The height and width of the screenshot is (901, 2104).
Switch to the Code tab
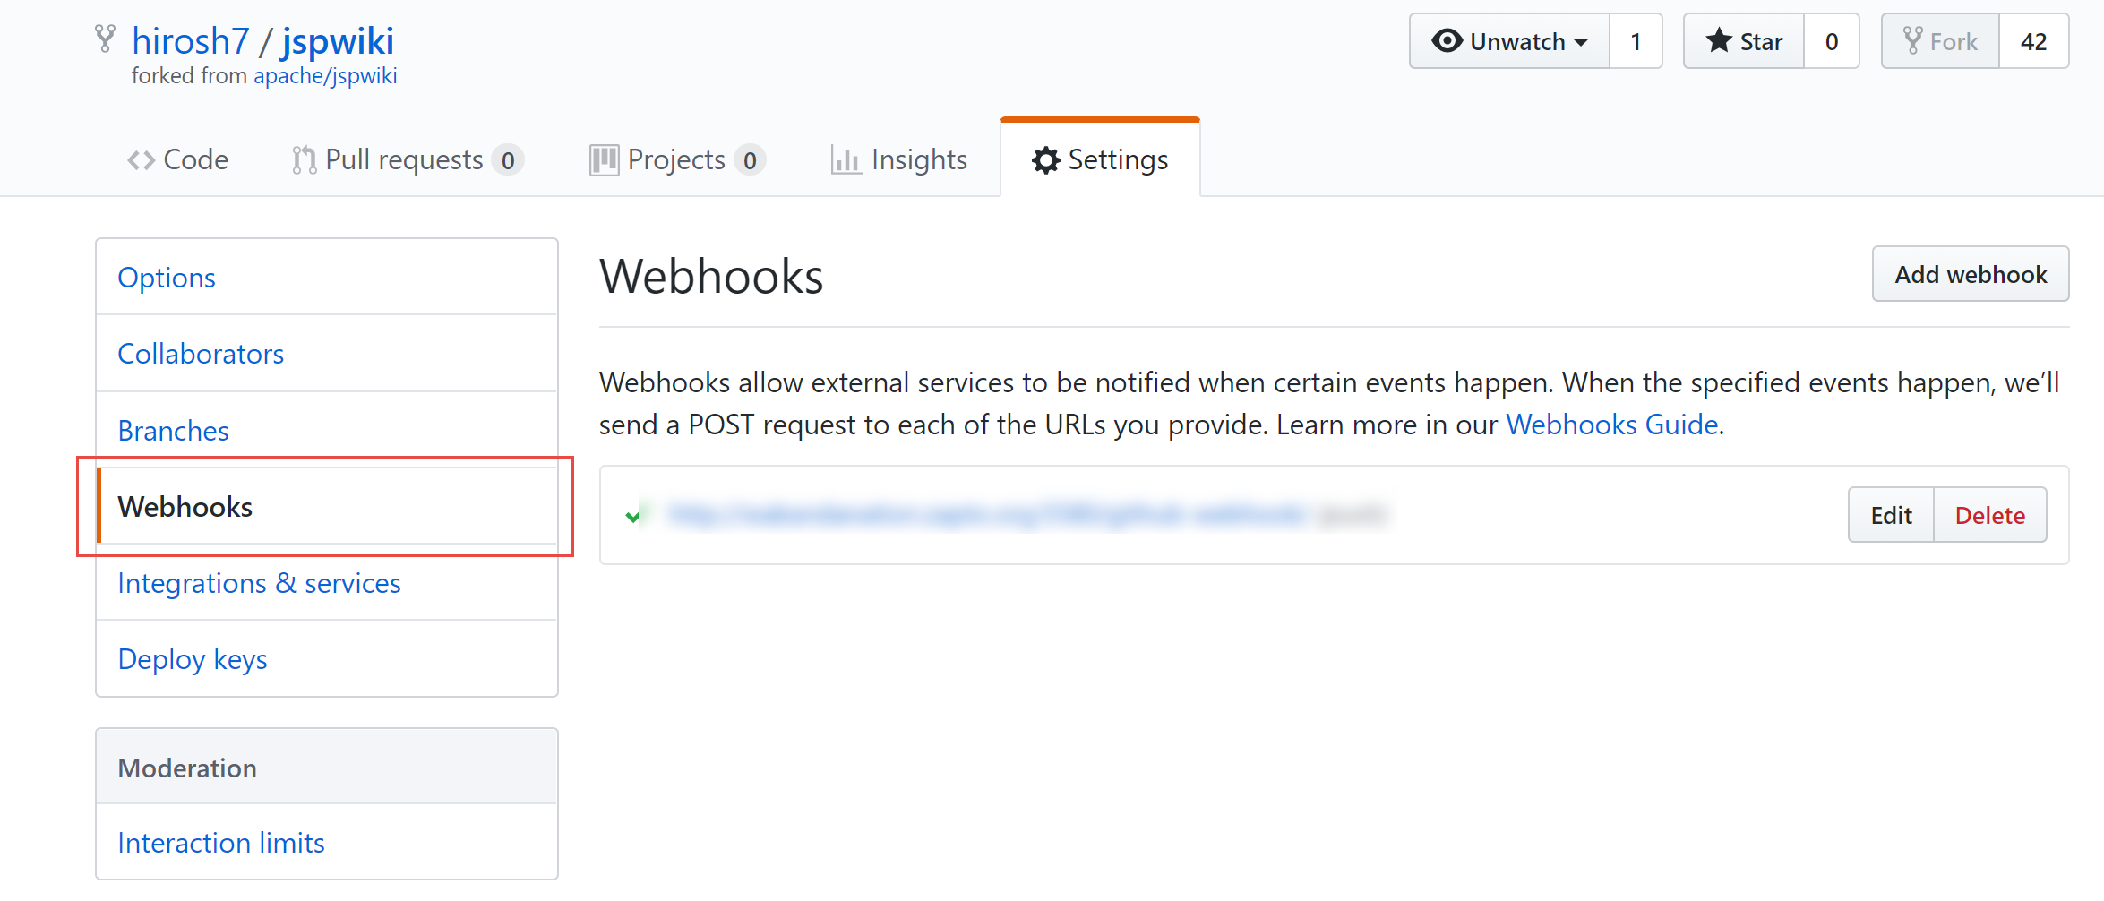(177, 159)
